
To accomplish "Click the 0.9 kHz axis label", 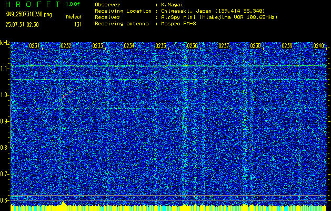I will coord(4,121).
